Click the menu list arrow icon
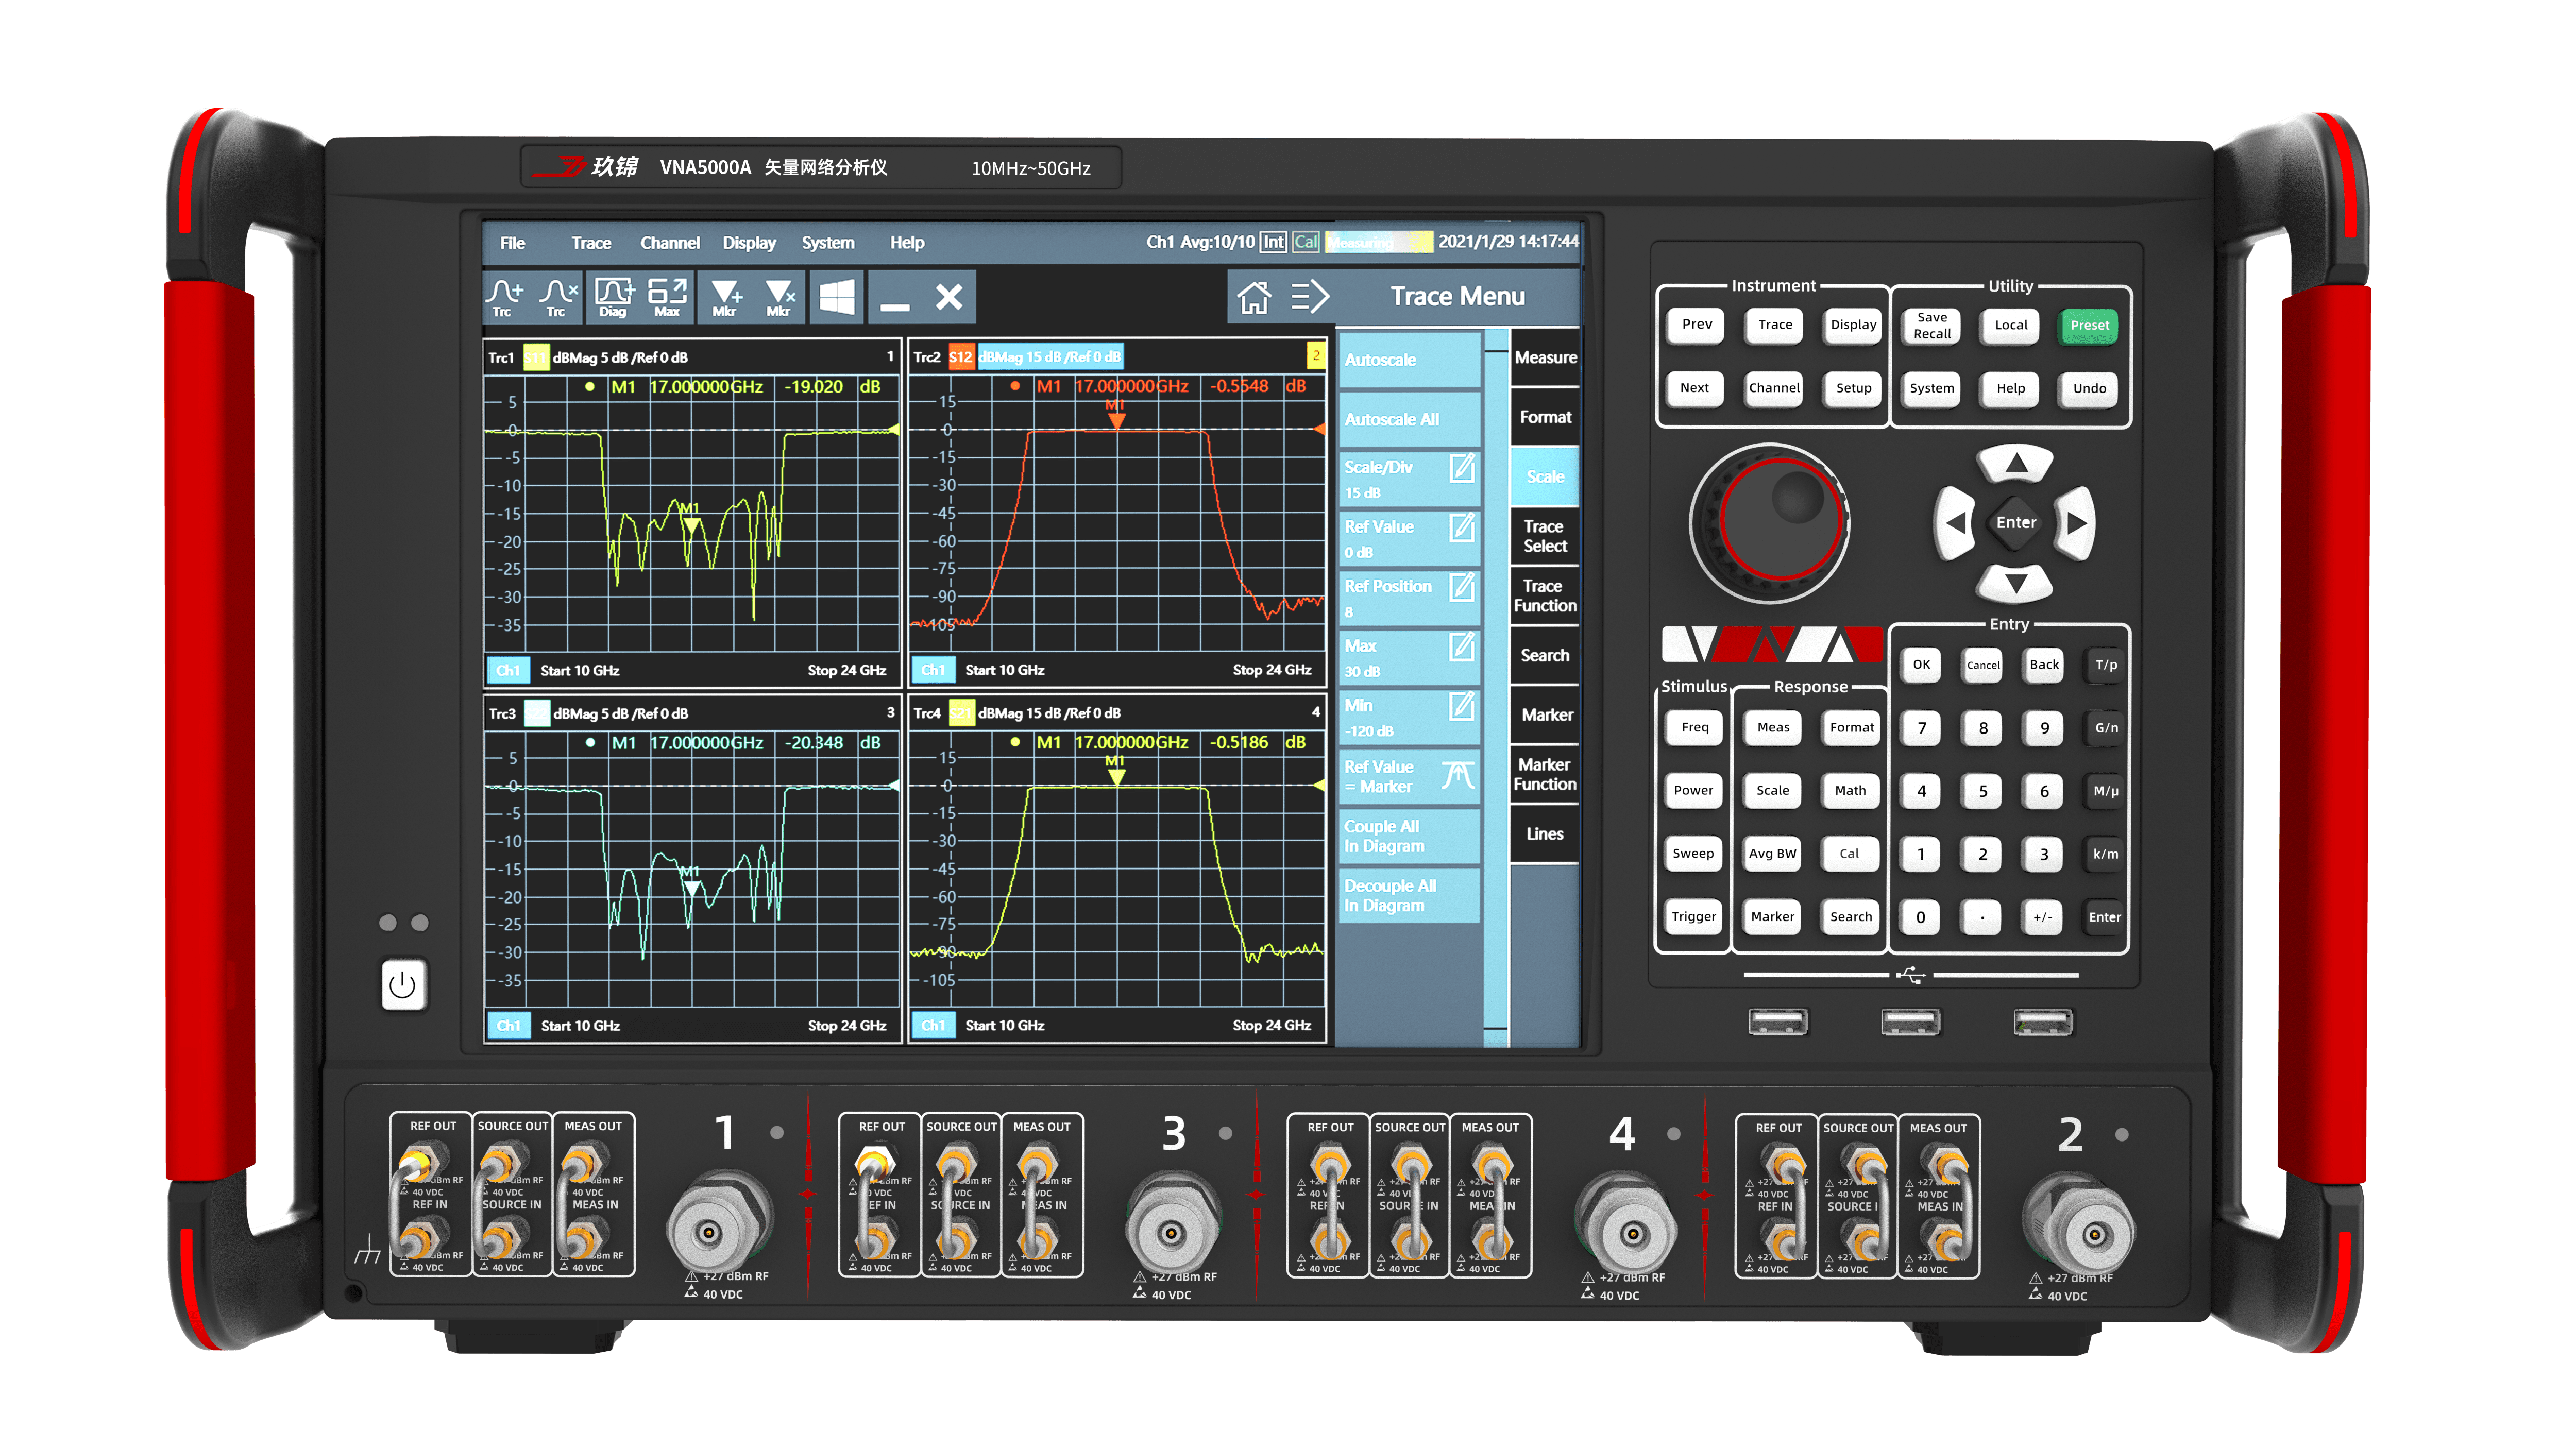This screenshot has width=2576, height=1448. 1309,297
